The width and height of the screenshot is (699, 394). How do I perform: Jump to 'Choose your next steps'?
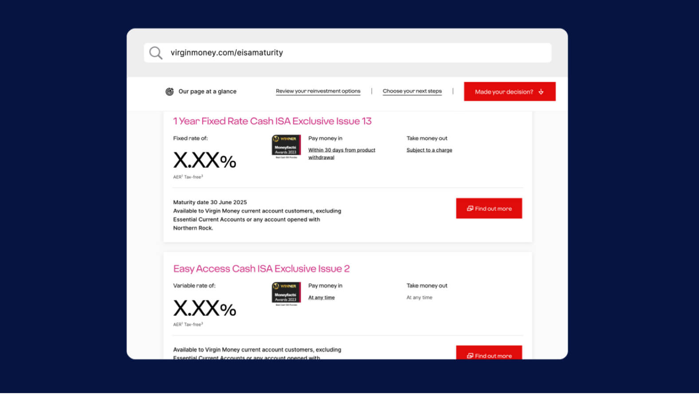tap(412, 91)
